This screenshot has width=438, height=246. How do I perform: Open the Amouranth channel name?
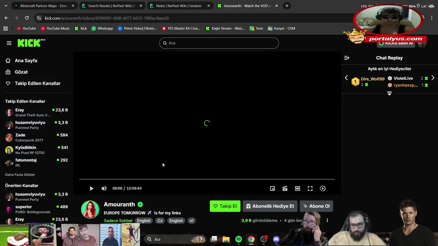119,204
